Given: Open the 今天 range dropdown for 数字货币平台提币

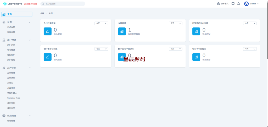Looking at the screenshot, I should [176, 49].
